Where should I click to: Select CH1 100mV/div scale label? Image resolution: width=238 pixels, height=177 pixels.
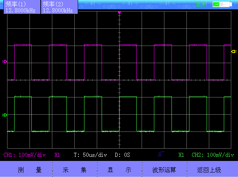coord(25,155)
